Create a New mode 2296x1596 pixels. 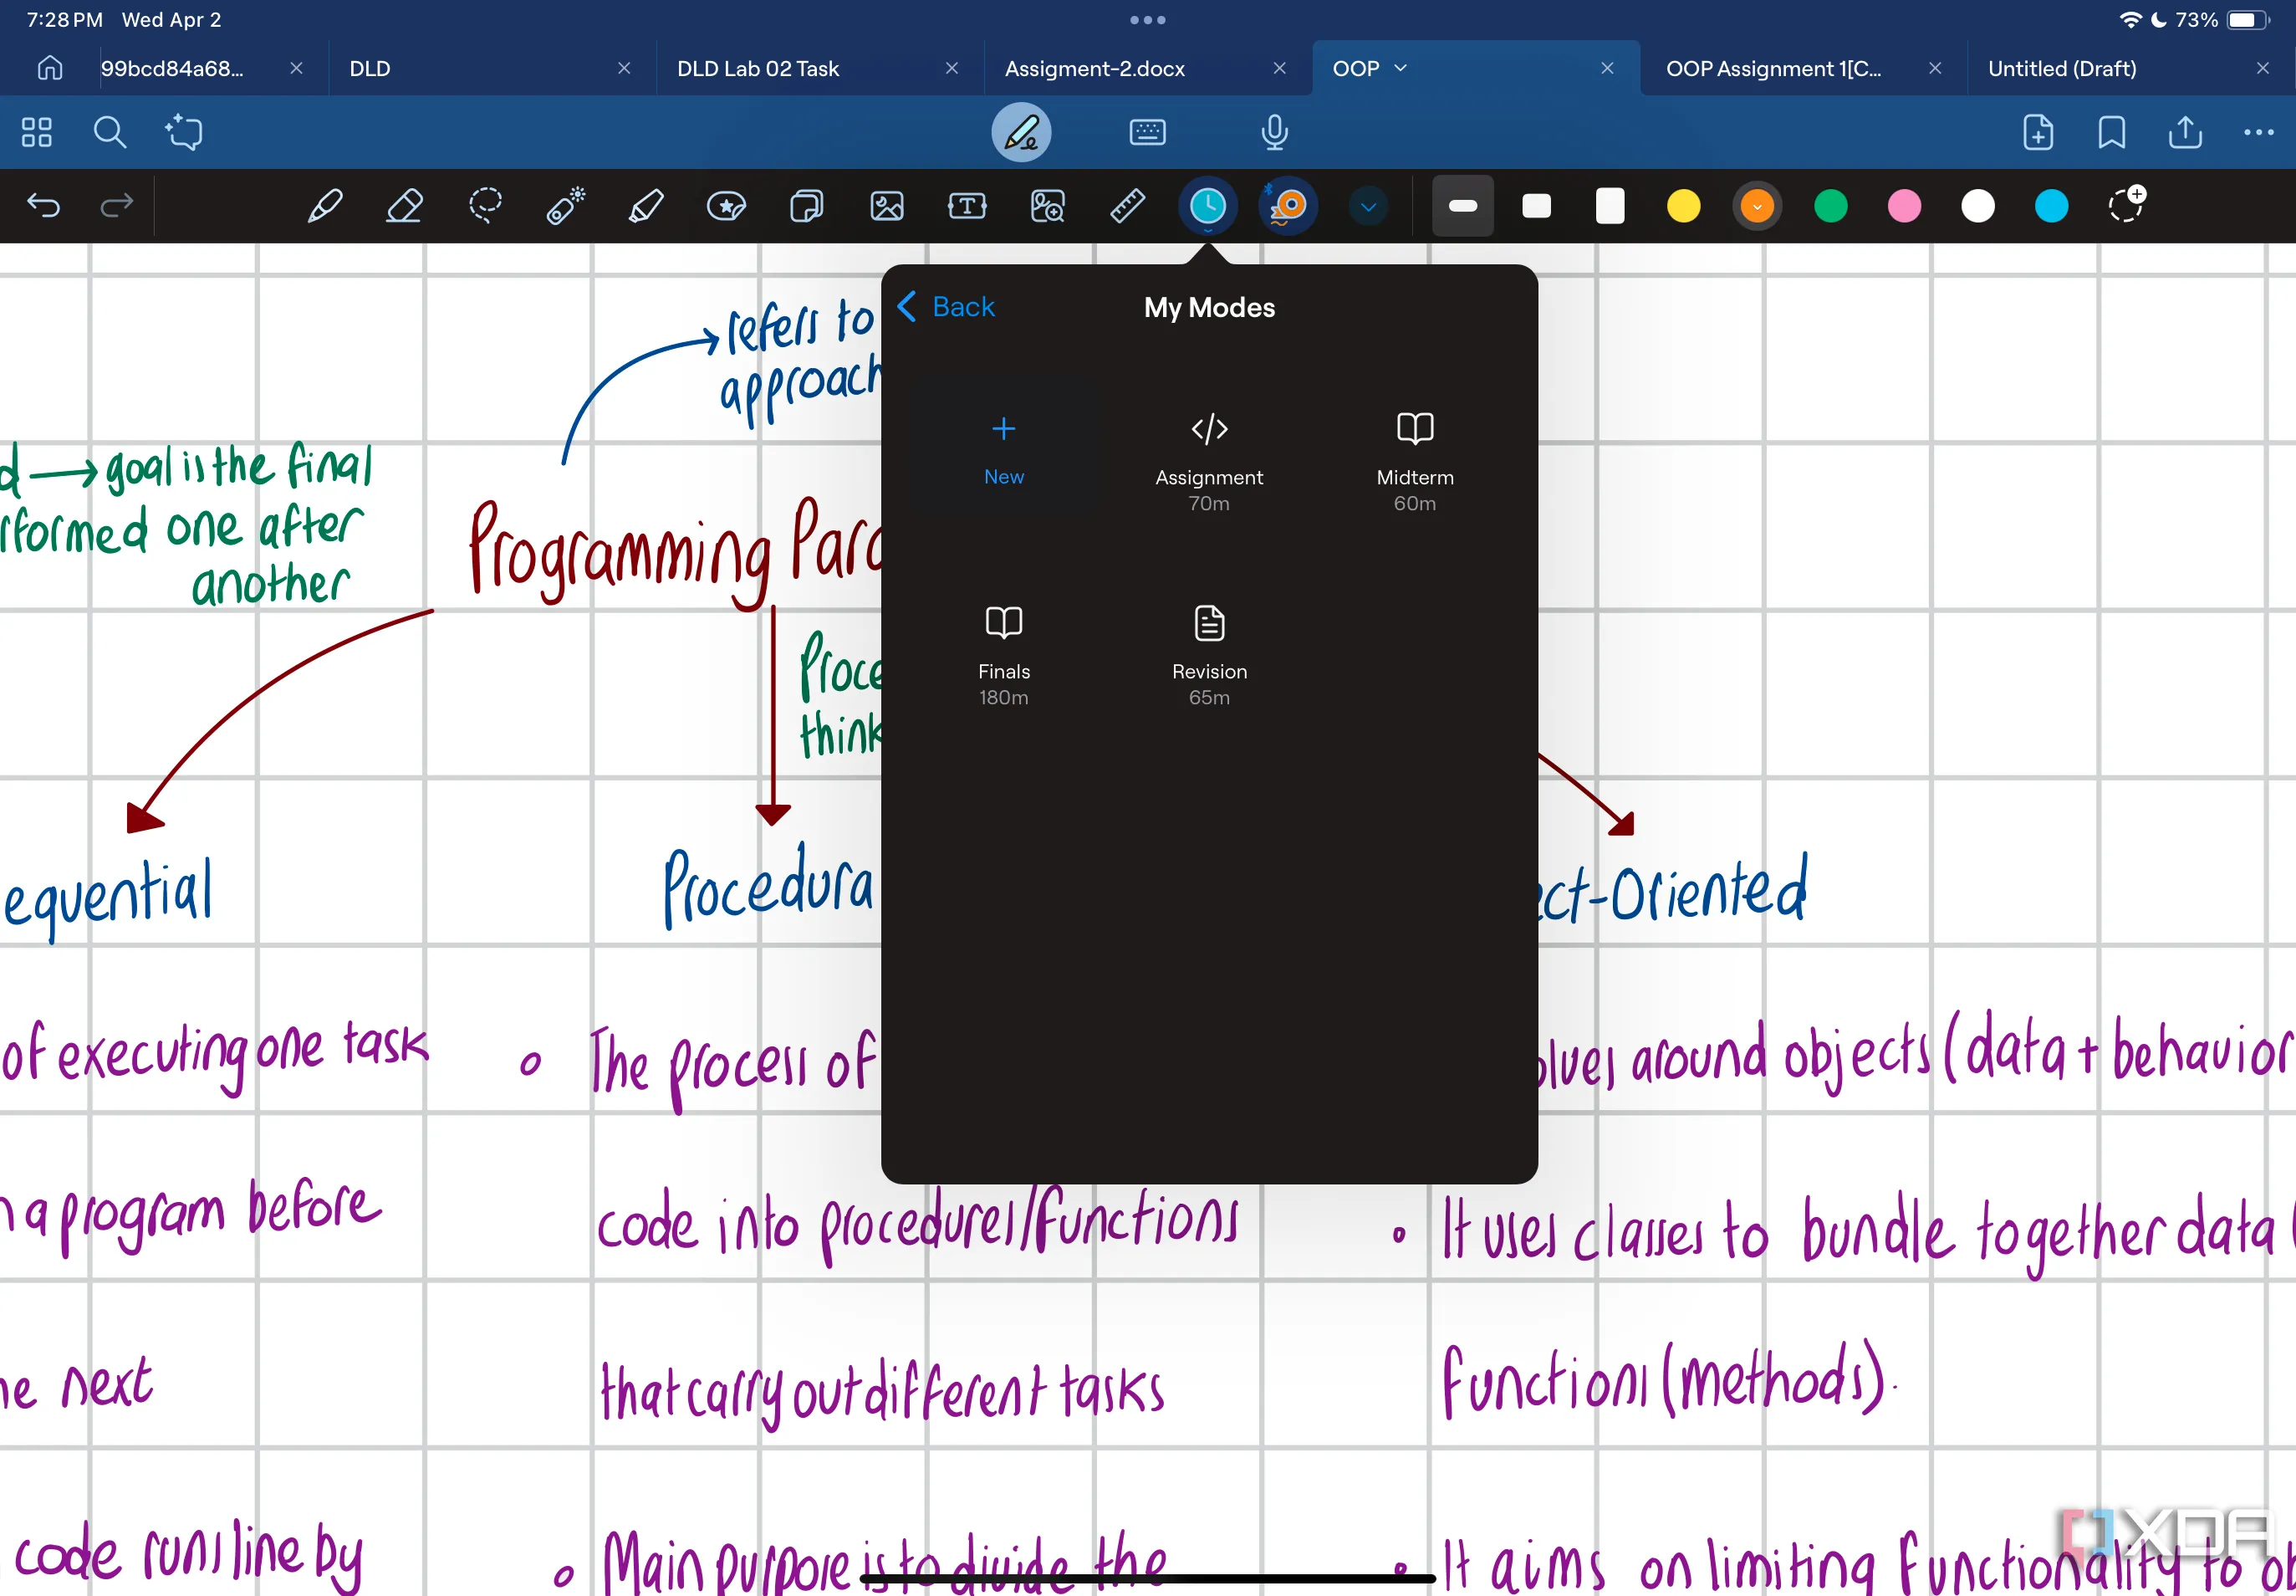pos(1003,448)
